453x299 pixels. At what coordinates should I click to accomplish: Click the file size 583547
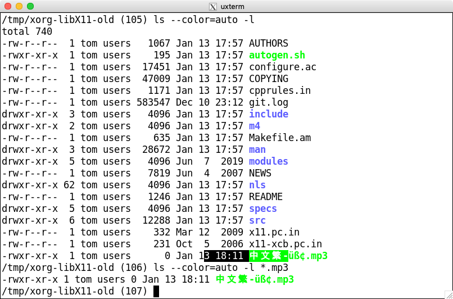(153, 102)
